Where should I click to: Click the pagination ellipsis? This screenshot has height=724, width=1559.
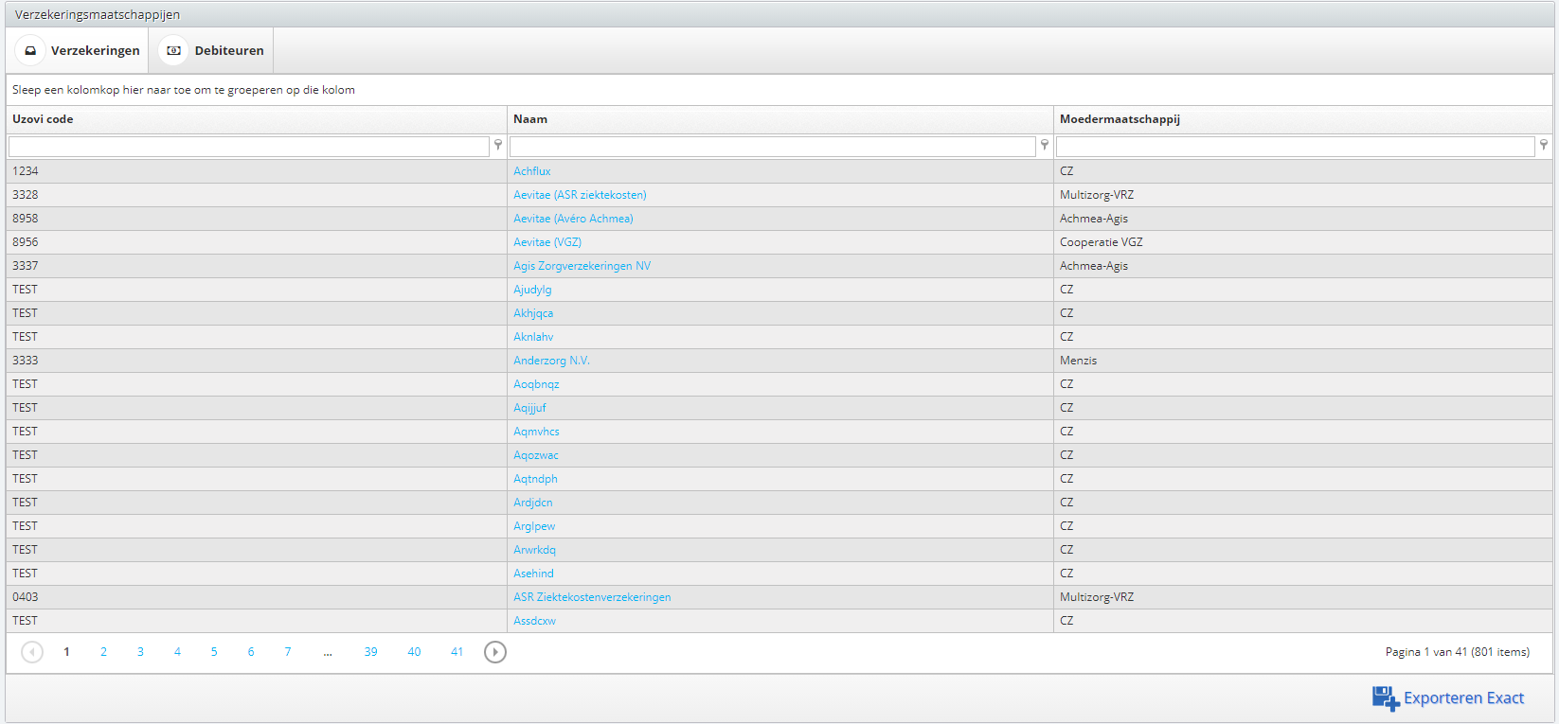click(x=328, y=652)
